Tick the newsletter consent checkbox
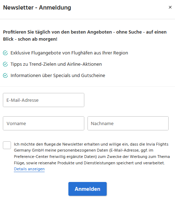This screenshot has height=200, width=175. pos(7,145)
